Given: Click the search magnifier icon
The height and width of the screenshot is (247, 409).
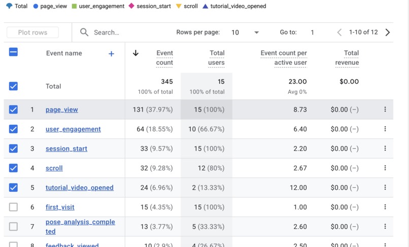Looking at the screenshot, I should [84, 32].
